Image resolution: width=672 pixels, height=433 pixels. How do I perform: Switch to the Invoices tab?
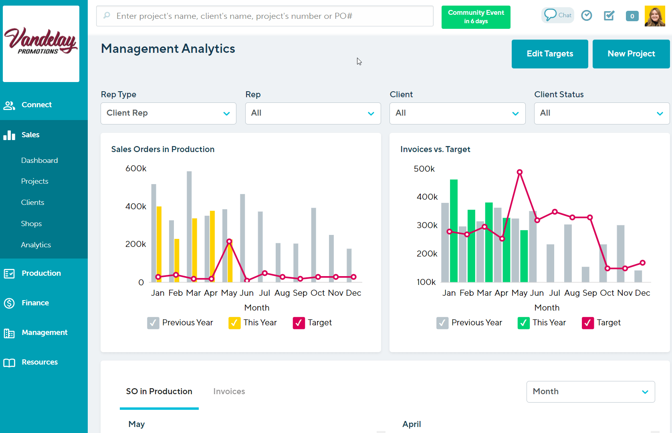coord(229,391)
